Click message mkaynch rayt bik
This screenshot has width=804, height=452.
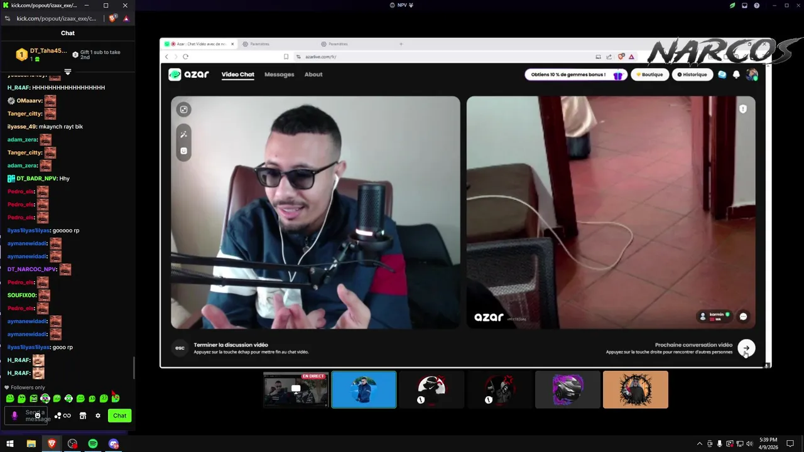(60, 127)
